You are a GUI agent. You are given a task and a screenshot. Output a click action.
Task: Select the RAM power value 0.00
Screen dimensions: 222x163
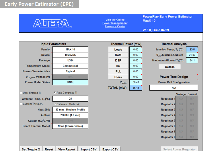pyautogui.click(x=136, y=55)
